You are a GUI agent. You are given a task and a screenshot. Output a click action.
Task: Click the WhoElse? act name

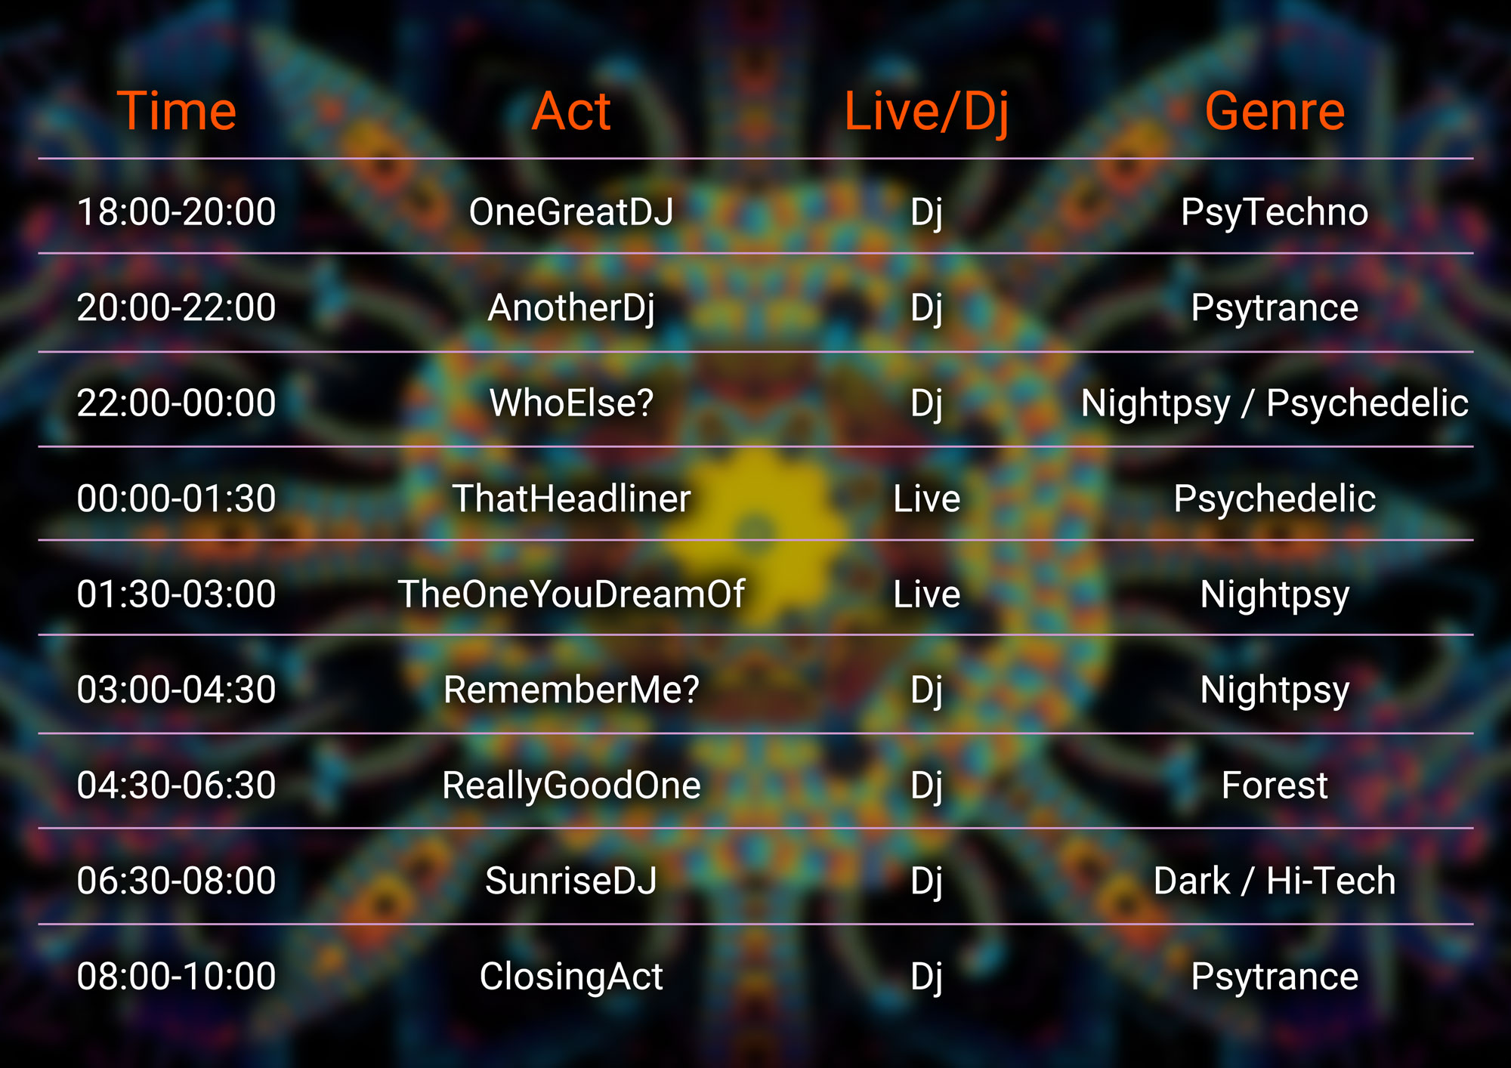571,403
